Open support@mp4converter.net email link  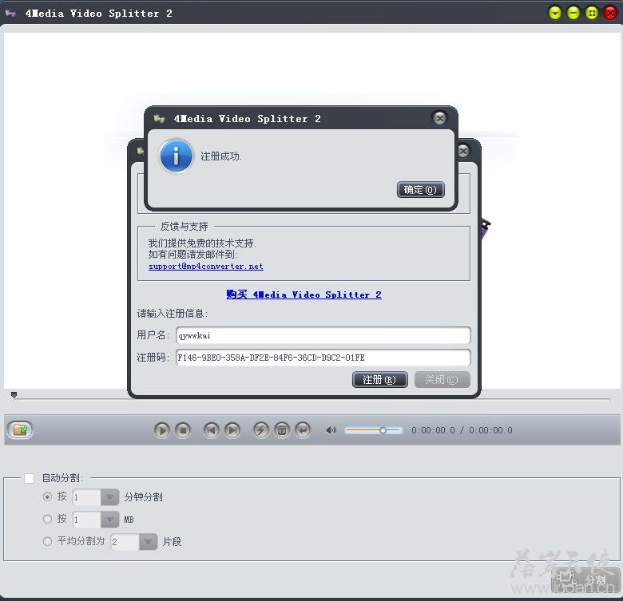[x=206, y=267]
